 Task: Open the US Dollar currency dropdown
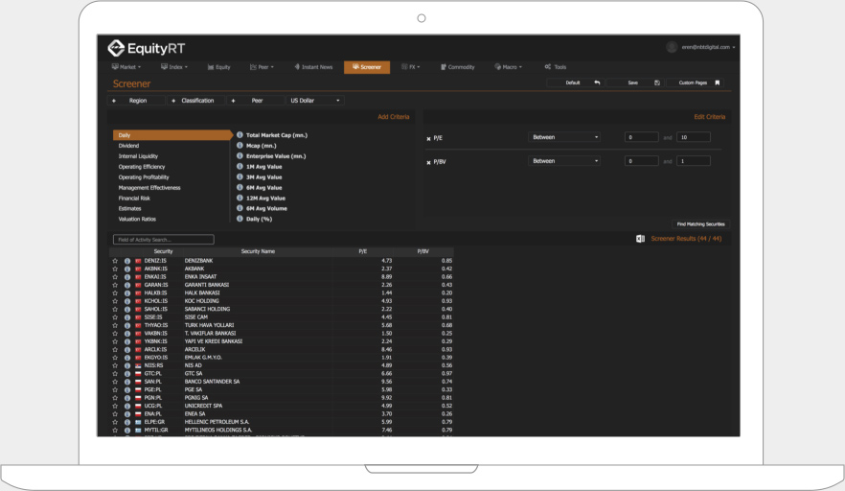coord(314,101)
